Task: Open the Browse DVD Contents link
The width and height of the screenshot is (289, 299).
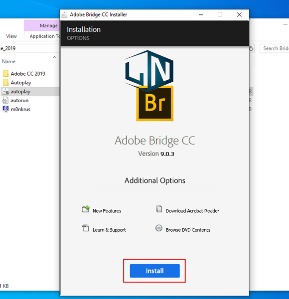Action: click(188, 230)
